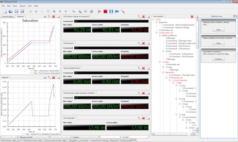Open the 4 - Manual controls tab
The height and width of the screenshot is (142, 238).
point(25,137)
